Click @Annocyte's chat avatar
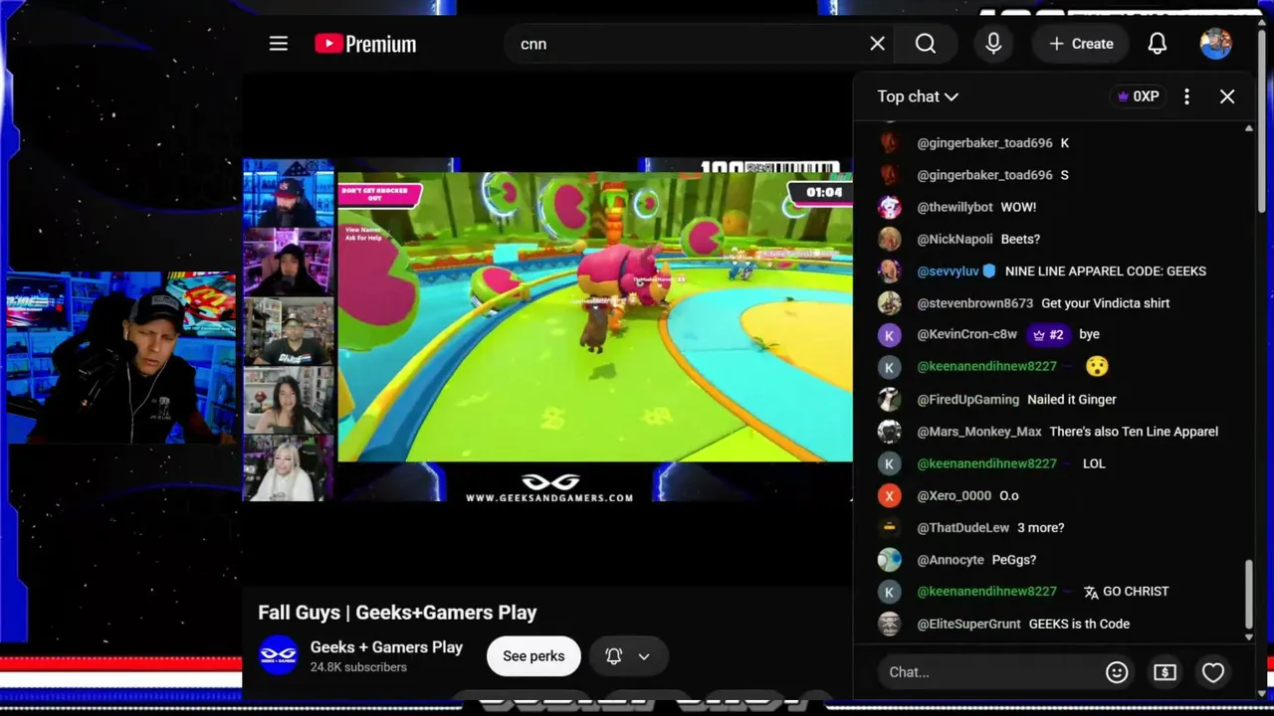 889,560
